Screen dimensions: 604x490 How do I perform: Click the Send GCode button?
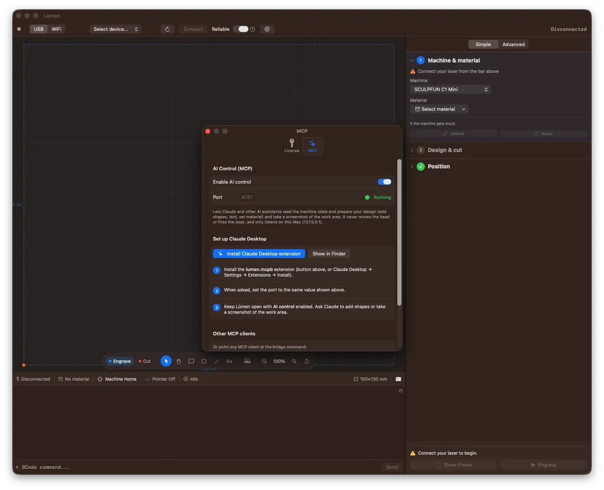click(x=392, y=467)
